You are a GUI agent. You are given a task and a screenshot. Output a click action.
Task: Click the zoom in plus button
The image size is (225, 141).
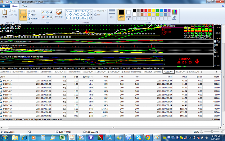[223, 132]
